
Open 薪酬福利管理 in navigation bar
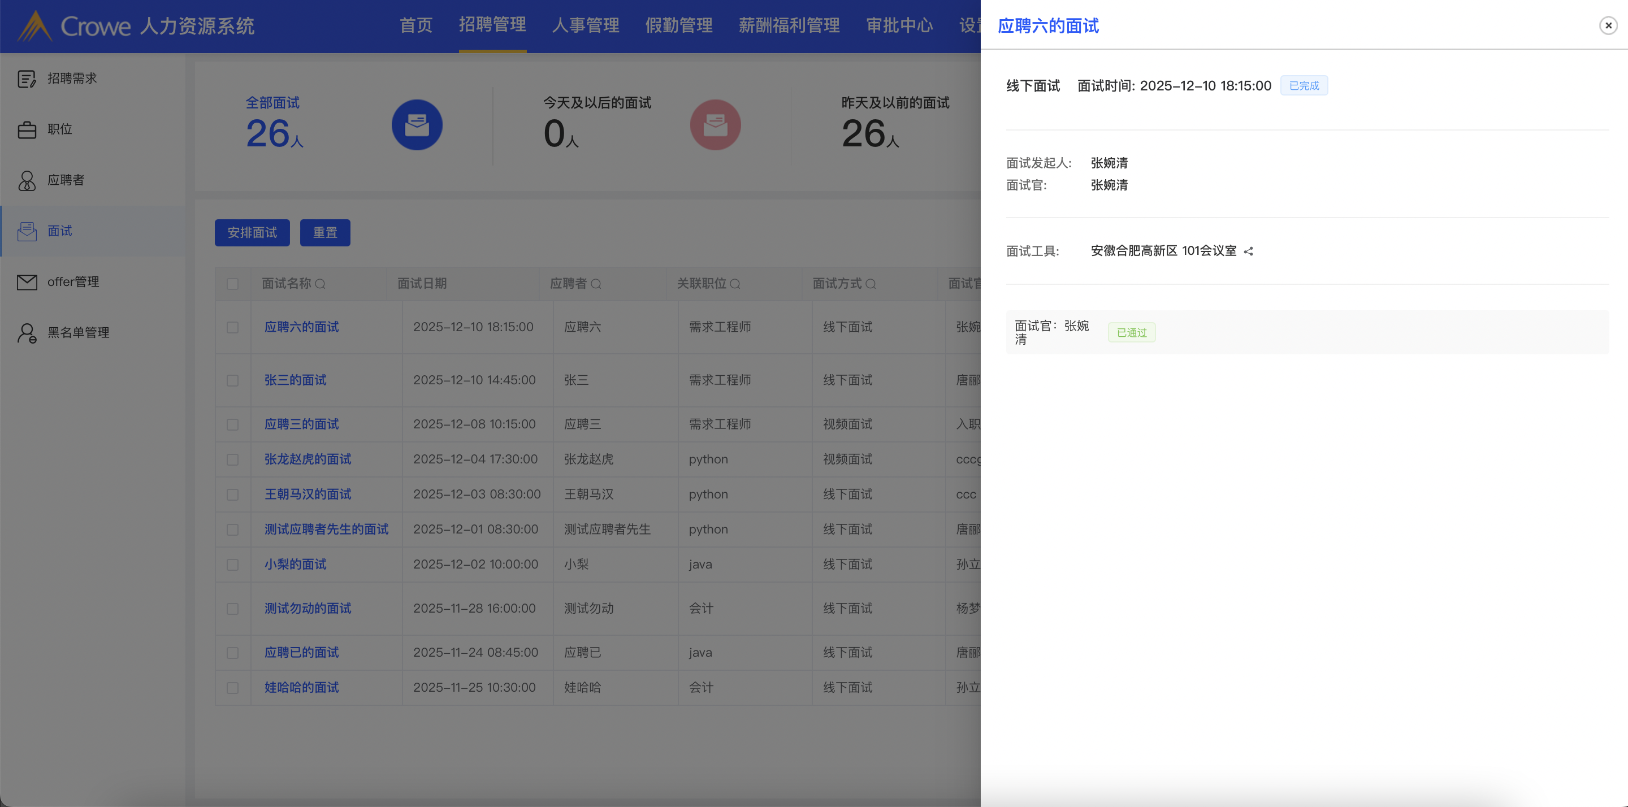pos(789,25)
